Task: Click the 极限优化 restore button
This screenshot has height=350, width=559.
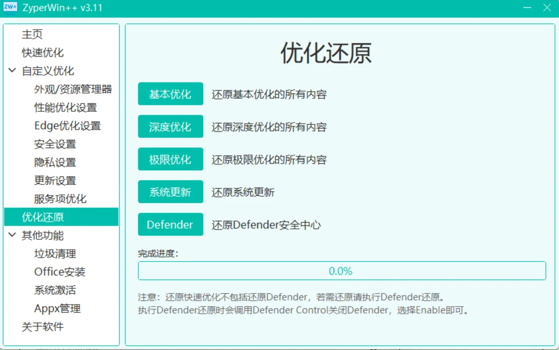Action: (x=170, y=159)
